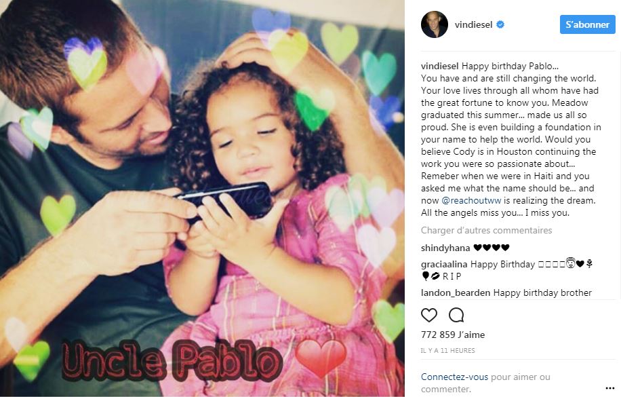Open commenter landon_bearden's profile
Image resolution: width=621 pixels, height=397 pixels.
(456, 293)
